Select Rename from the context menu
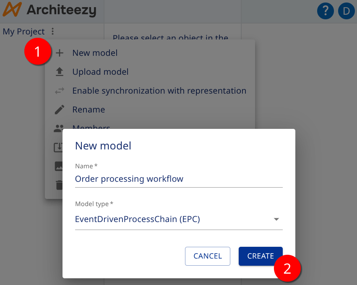Screen dimensions: 357x285 [x=89, y=109]
